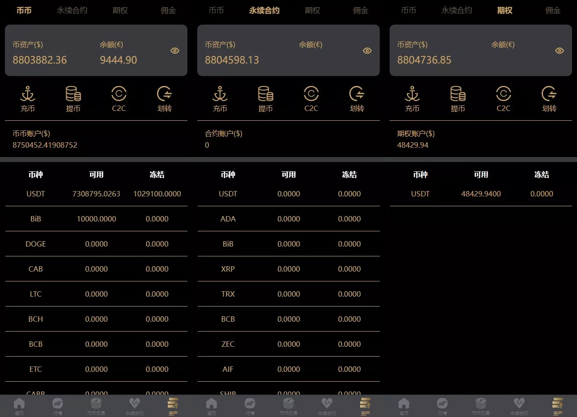The height and width of the screenshot is (417, 577).
Task: Tap the 币币交易 trading icon at bottom
Action: pyautogui.click(x=96, y=405)
